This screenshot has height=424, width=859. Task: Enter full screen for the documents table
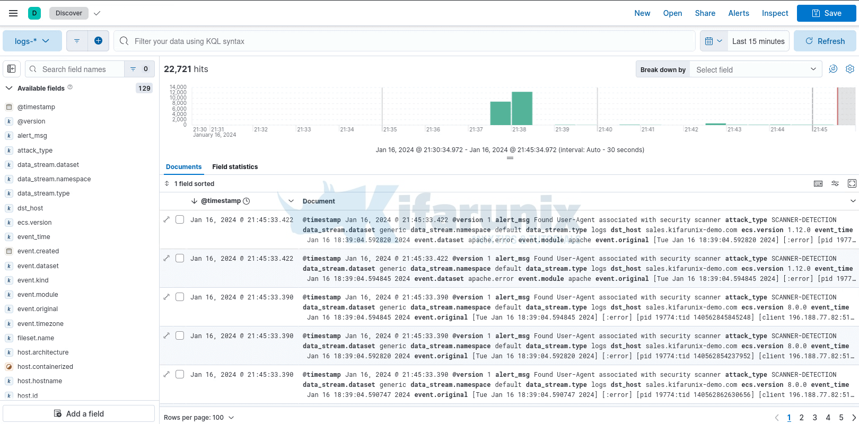pos(852,183)
